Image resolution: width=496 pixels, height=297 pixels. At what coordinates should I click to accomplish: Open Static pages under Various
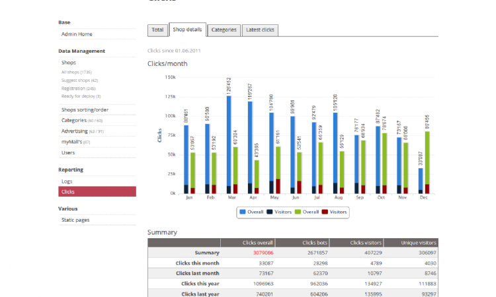point(75,220)
